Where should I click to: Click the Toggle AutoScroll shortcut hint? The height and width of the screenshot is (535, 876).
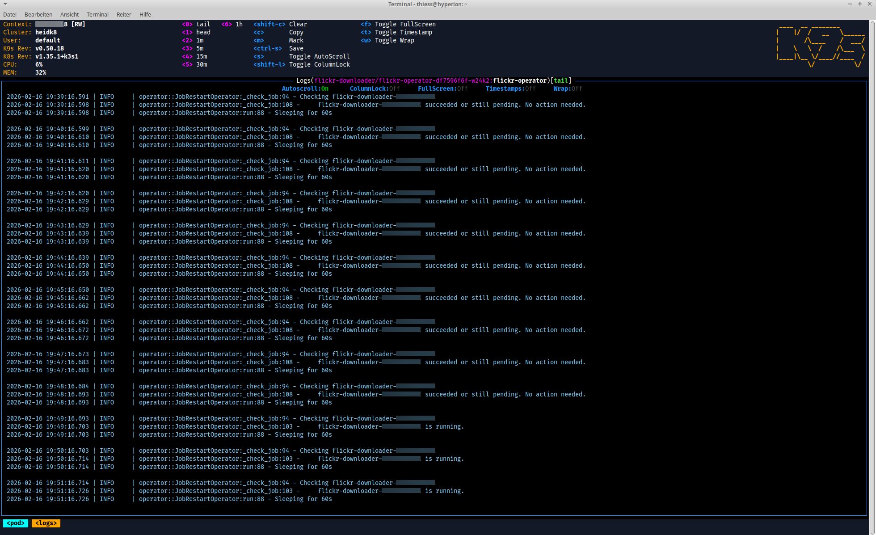(319, 56)
